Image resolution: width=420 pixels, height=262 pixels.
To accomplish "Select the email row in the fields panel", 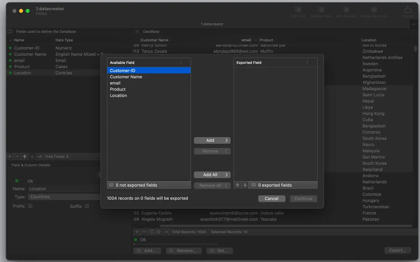I will [x=54, y=60].
